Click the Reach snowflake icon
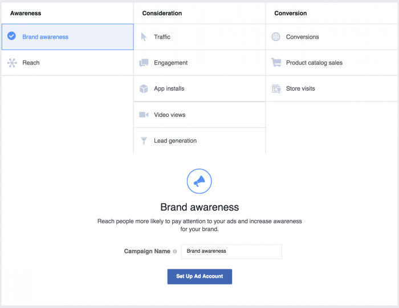The image size is (399, 308). (12, 63)
